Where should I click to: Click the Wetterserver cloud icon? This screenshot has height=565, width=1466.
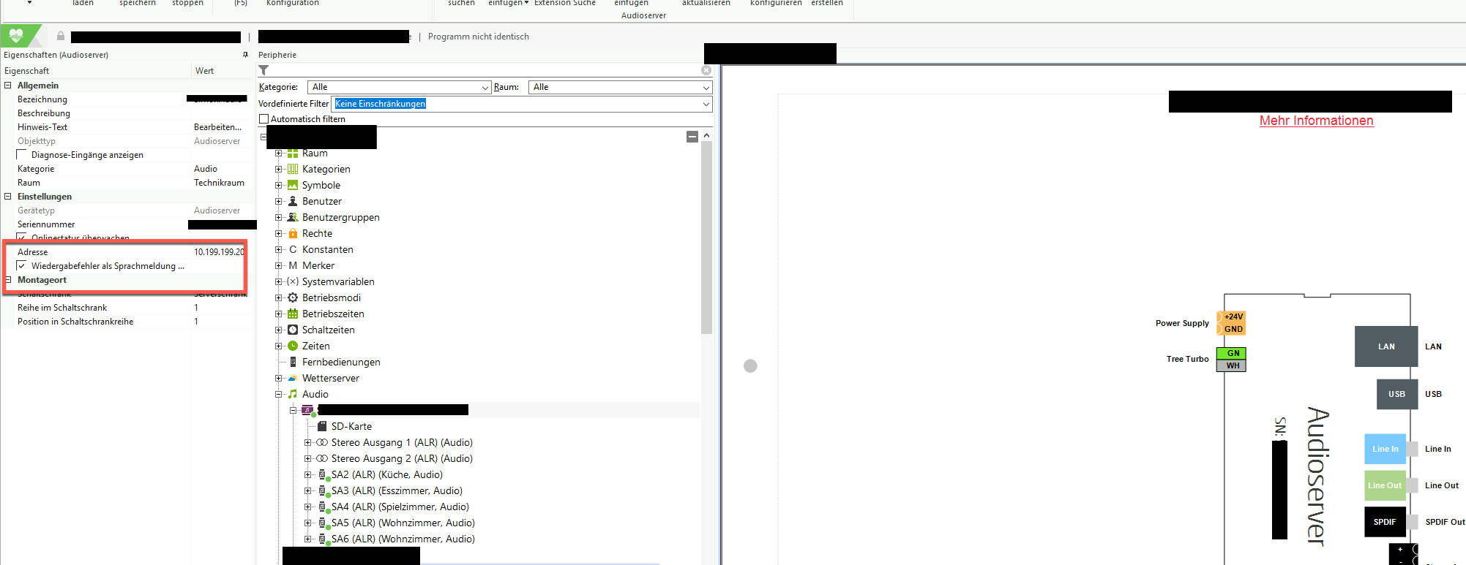[x=293, y=378]
